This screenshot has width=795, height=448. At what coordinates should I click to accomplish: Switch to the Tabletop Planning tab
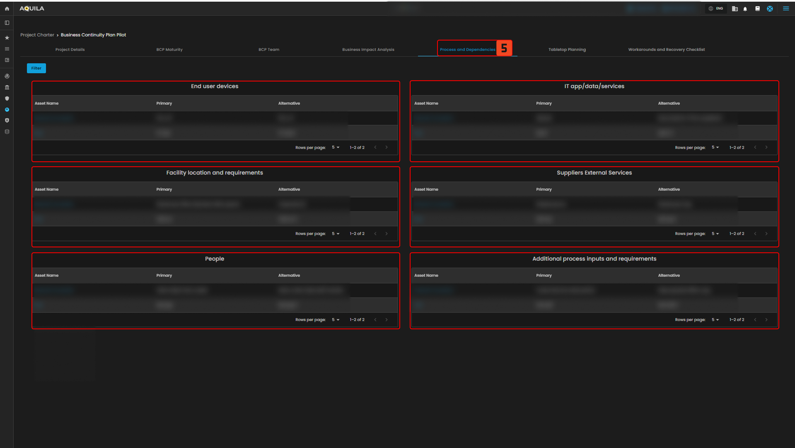[x=567, y=50]
